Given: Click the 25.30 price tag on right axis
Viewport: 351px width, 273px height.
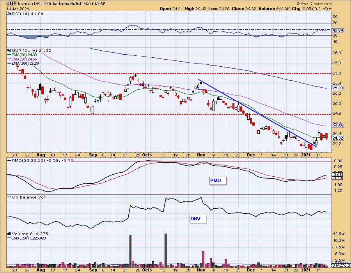Looking at the screenshot, I should 338,88.
